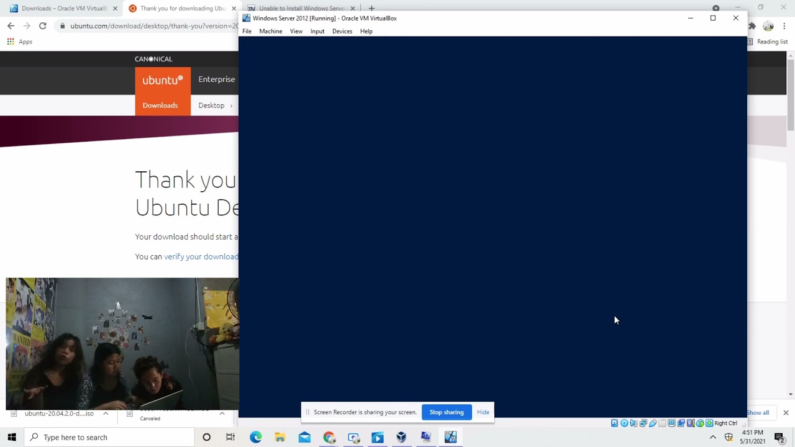Screen dimensions: 795x447
Task: Open Cortana circle icon on taskbar
Action: [207, 437]
